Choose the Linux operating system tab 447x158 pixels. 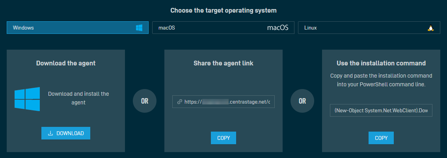pos(369,28)
